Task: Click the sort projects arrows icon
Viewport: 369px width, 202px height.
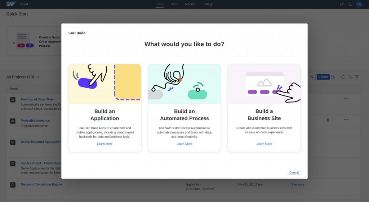Action: point(350,77)
